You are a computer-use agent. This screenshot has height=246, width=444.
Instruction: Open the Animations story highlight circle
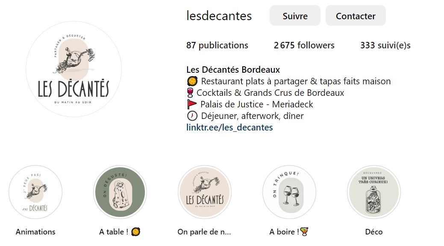(x=35, y=192)
